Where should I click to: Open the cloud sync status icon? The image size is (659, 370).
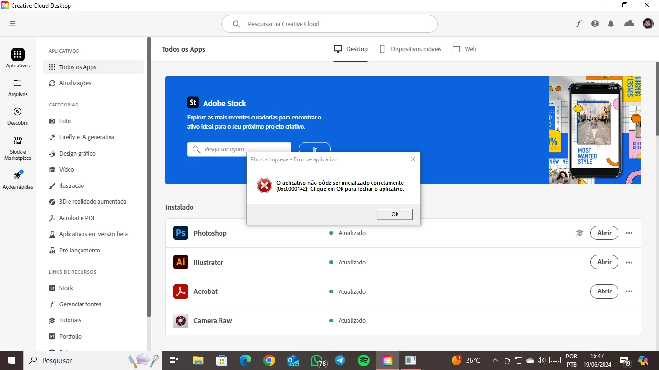tap(629, 24)
